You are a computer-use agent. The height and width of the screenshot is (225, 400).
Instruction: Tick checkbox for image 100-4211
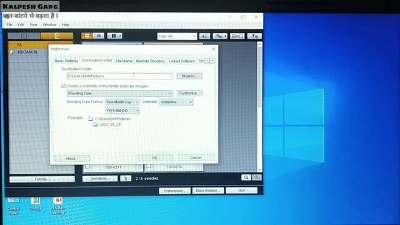click(87, 167)
